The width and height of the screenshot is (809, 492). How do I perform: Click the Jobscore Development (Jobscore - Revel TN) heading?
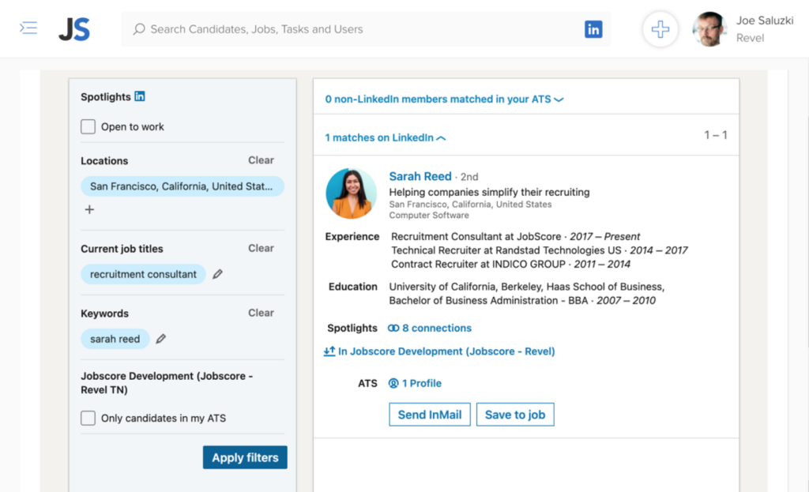point(167,383)
